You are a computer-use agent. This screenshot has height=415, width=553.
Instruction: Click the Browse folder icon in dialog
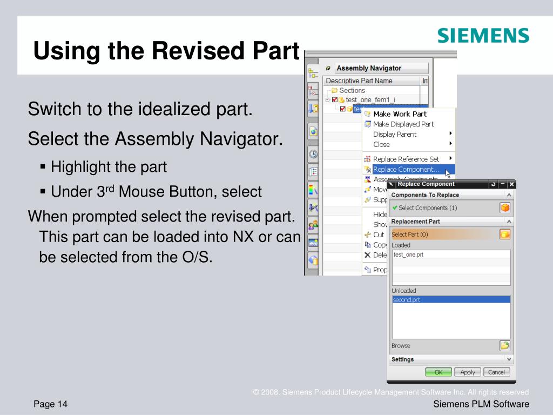(505, 345)
